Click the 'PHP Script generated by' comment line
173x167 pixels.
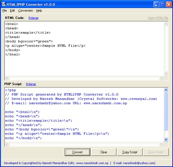pos(62,94)
